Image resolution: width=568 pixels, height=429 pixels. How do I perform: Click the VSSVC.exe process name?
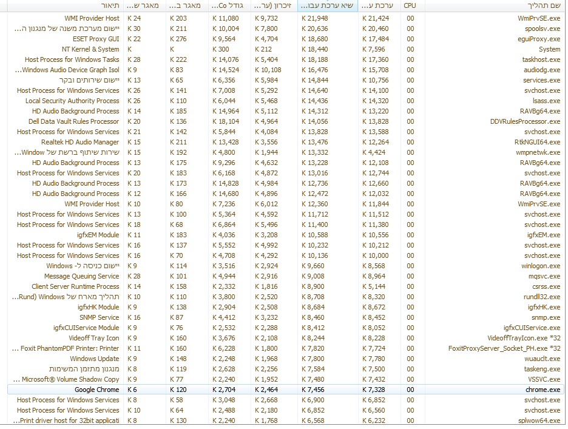pos(544,379)
